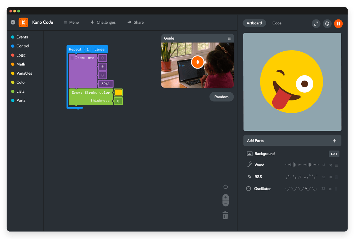Viewport: 354px width, 239px height.
Task: Click the Random button
Action: (221, 97)
